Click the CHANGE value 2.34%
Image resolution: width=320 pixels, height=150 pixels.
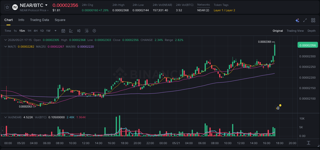159,40
